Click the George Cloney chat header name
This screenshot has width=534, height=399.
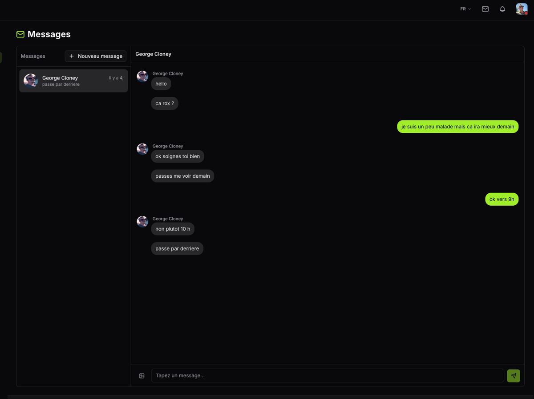click(x=153, y=54)
